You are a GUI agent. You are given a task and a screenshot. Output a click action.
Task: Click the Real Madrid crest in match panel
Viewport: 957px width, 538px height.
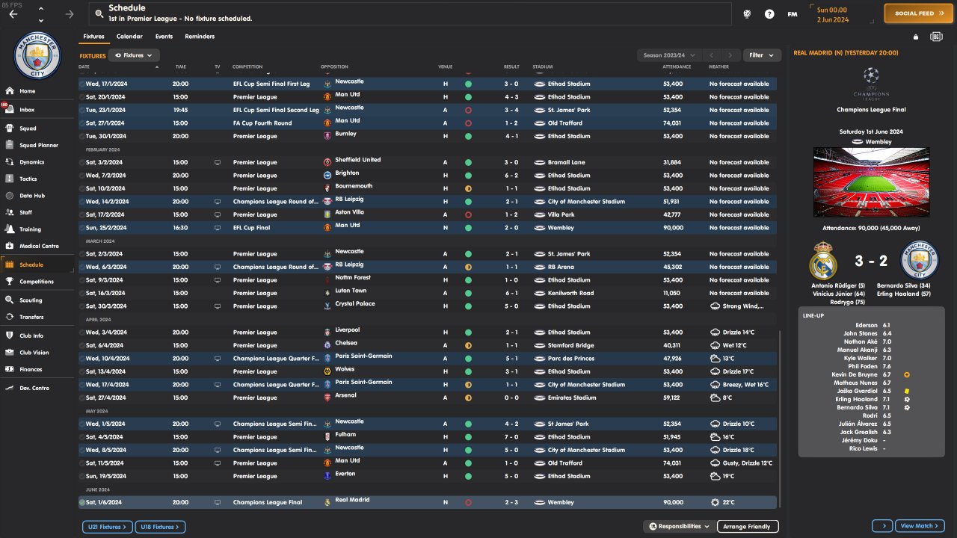click(x=822, y=260)
